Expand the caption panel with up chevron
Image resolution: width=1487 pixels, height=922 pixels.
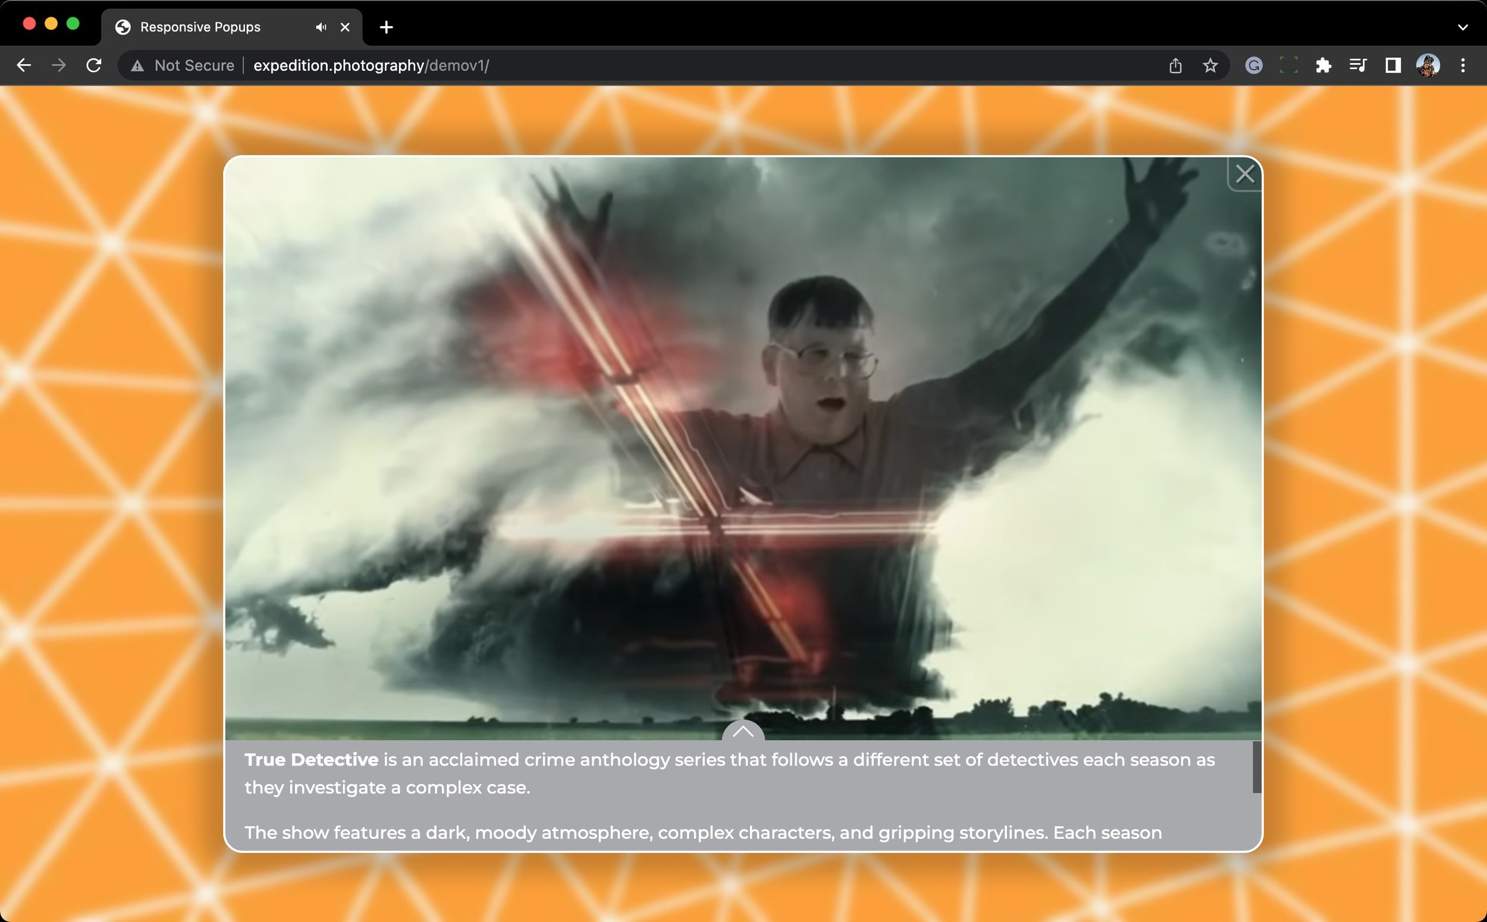(x=742, y=731)
